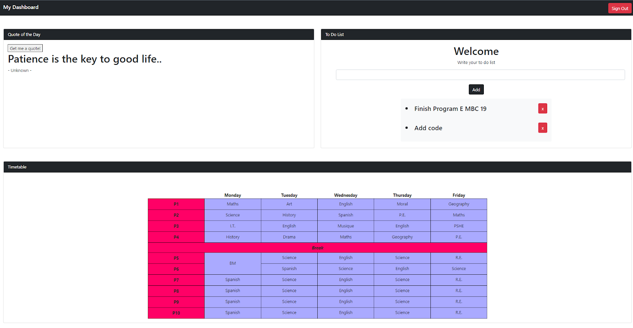Click the Sign Out button
This screenshot has width=633, height=328.
click(619, 8)
